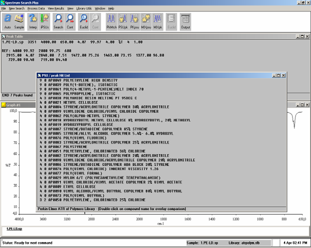Screen dimensions: 311x248
Task: Click the Graph #1 window icon
Action: tap(3, 105)
